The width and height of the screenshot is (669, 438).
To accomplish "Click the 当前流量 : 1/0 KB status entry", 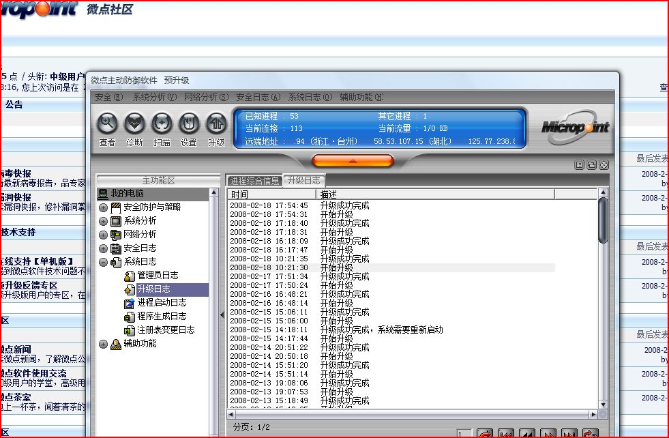I will click(x=413, y=128).
